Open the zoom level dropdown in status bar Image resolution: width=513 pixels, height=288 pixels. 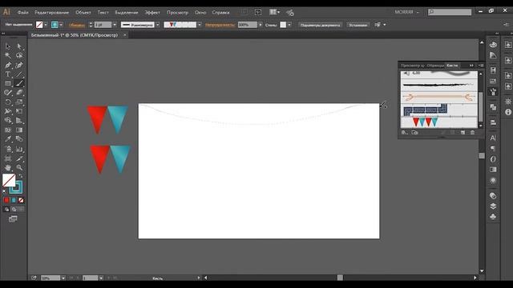click(x=63, y=278)
